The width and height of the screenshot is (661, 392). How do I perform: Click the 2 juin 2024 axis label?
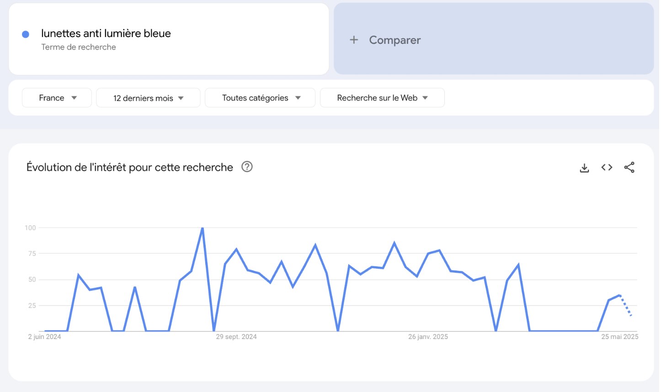pyautogui.click(x=44, y=337)
